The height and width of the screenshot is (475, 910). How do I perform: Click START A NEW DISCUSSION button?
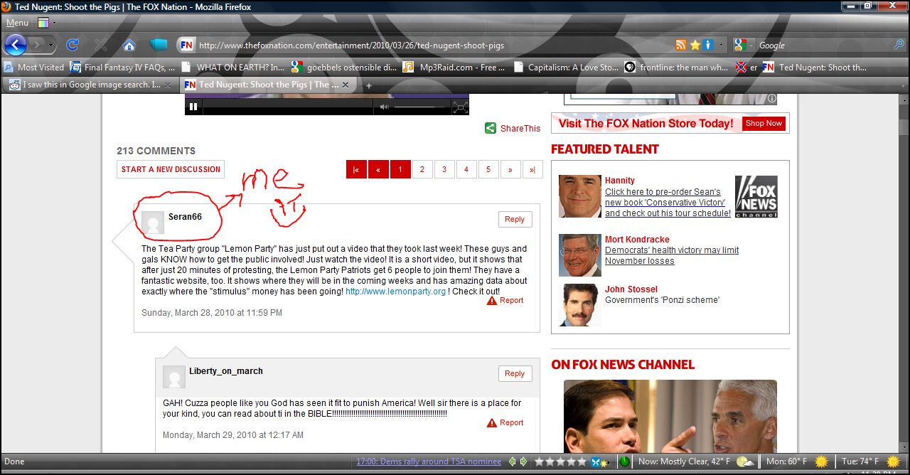171,169
